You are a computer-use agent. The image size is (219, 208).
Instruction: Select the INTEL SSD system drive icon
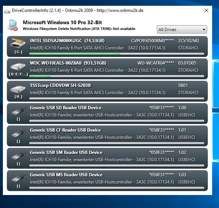pyautogui.click(x=18, y=43)
